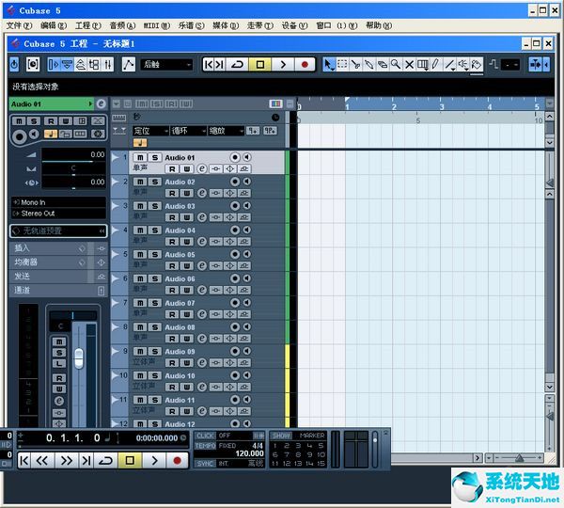This screenshot has height=508, width=564.
Task: Click the automation mode curve icon
Action: point(129,65)
